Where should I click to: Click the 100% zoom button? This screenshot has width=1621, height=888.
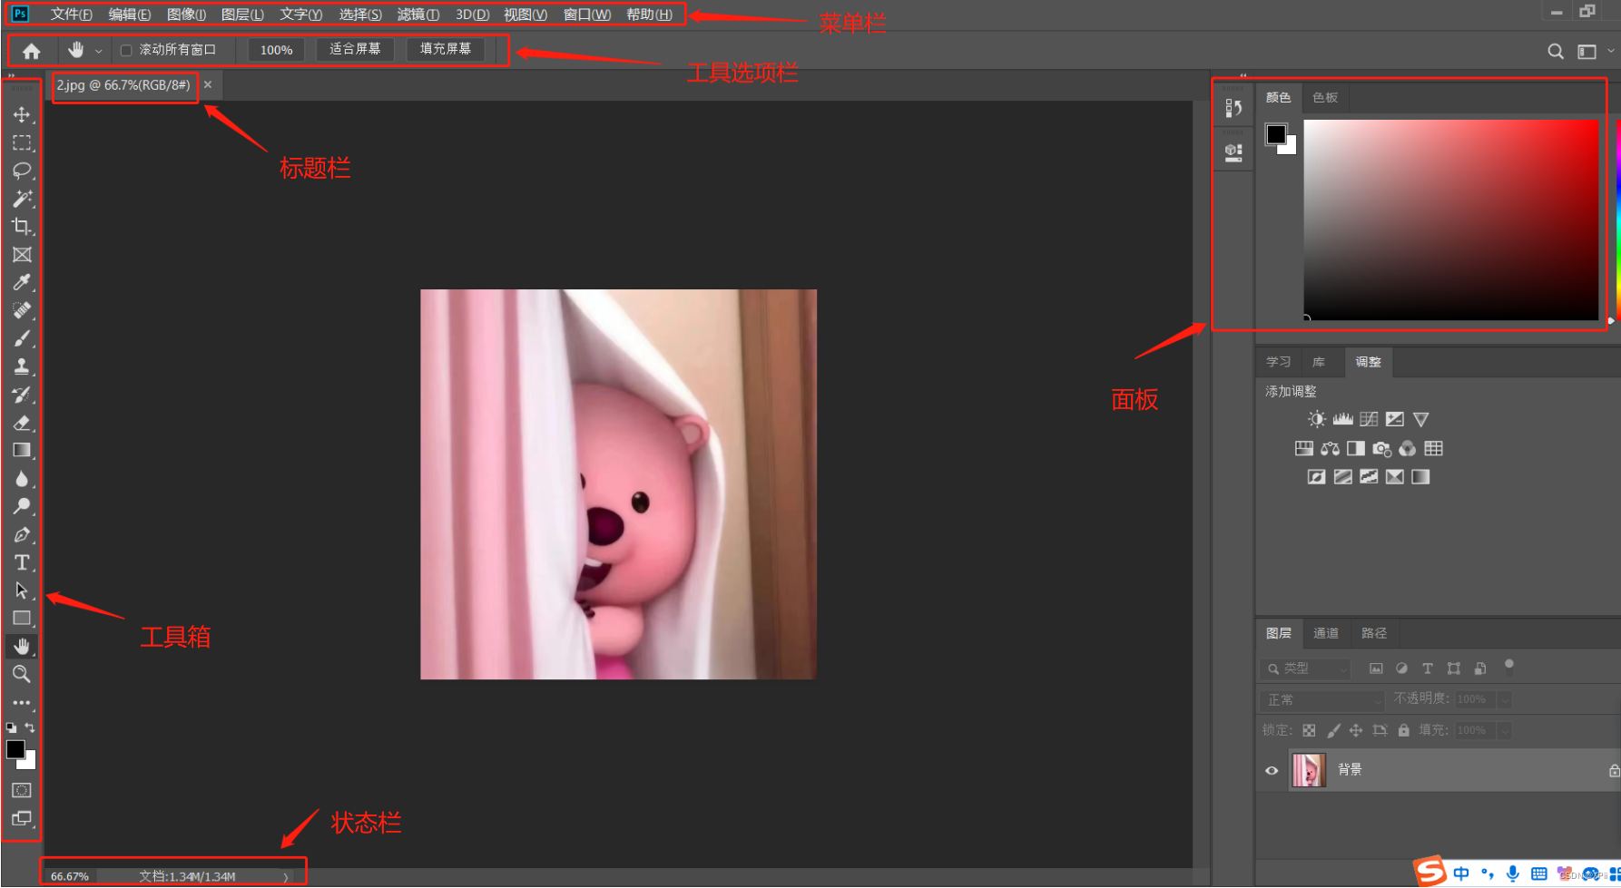pyautogui.click(x=277, y=50)
